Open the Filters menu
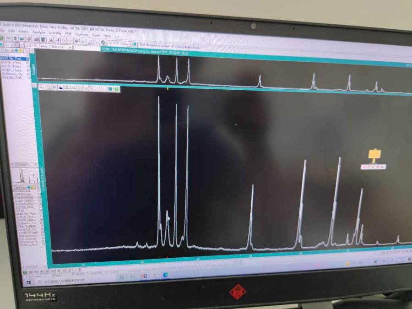The height and width of the screenshot is (309, 412). click(23, 32)
